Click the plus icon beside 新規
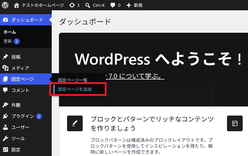Screen dimensions: 248x156 click(129, 5)
